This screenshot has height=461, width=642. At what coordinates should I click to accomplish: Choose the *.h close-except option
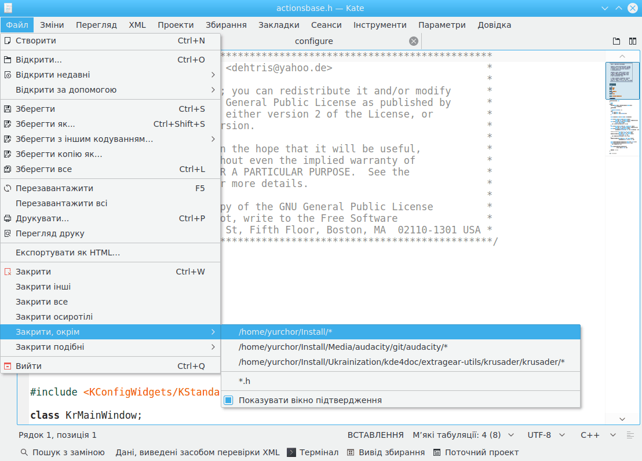tap(245, 381)
